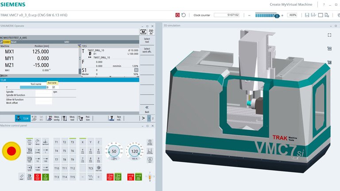The height and width of the screenshot is (191, 340).
Task: Click the TEACH IN key on control panel
Action: click(29, 151)
